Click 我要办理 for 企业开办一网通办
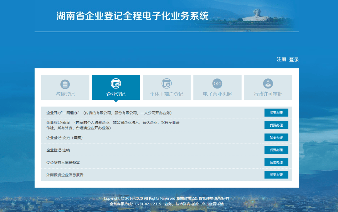This screenshot has width=338, height=212. point(276,113)
